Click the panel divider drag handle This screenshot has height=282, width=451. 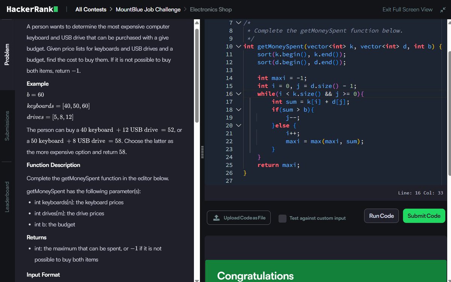(x=201, y=152)
